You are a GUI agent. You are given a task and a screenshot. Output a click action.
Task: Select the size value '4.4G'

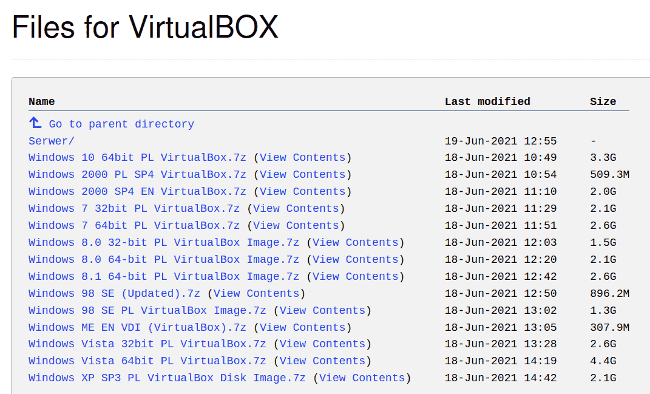(603, 361)
